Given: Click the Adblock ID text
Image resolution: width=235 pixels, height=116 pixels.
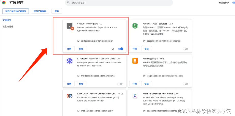Looking at the screenshot, I should [x=162, y=41].
